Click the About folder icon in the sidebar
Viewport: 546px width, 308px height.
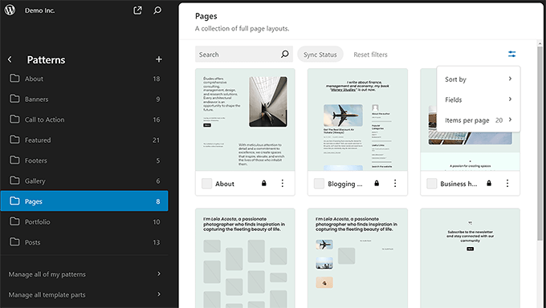click(14, 79)
